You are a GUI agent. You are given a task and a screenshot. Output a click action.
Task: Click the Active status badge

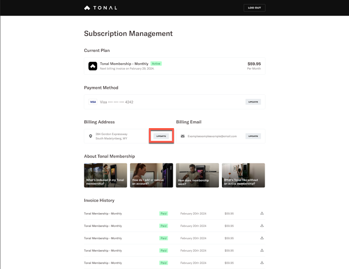pyautogui.click(x=156, y=64)
